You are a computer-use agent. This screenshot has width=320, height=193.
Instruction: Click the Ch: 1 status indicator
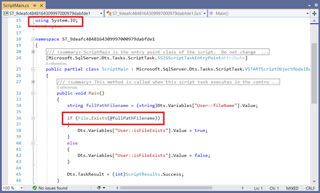274,188
